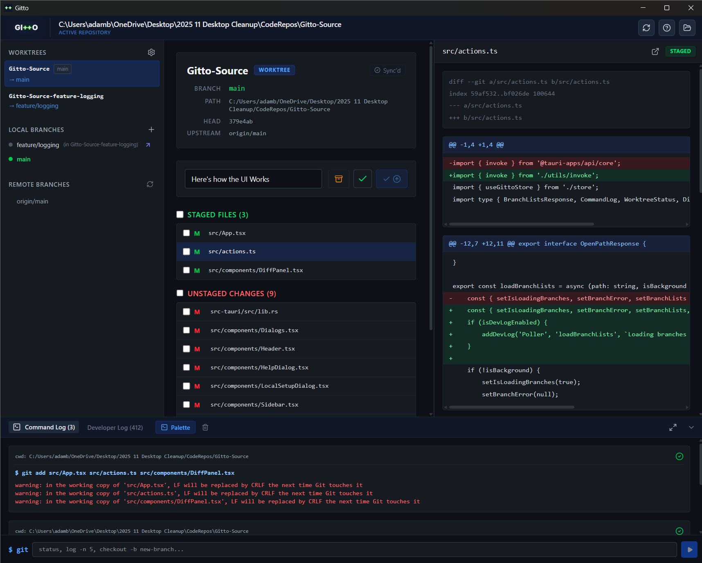Image resolution: width=702 pixels, height=563 pixels.
Task: Refresh the repository with the sync icon
Action: pyautogui.click(x=646, y=28)
